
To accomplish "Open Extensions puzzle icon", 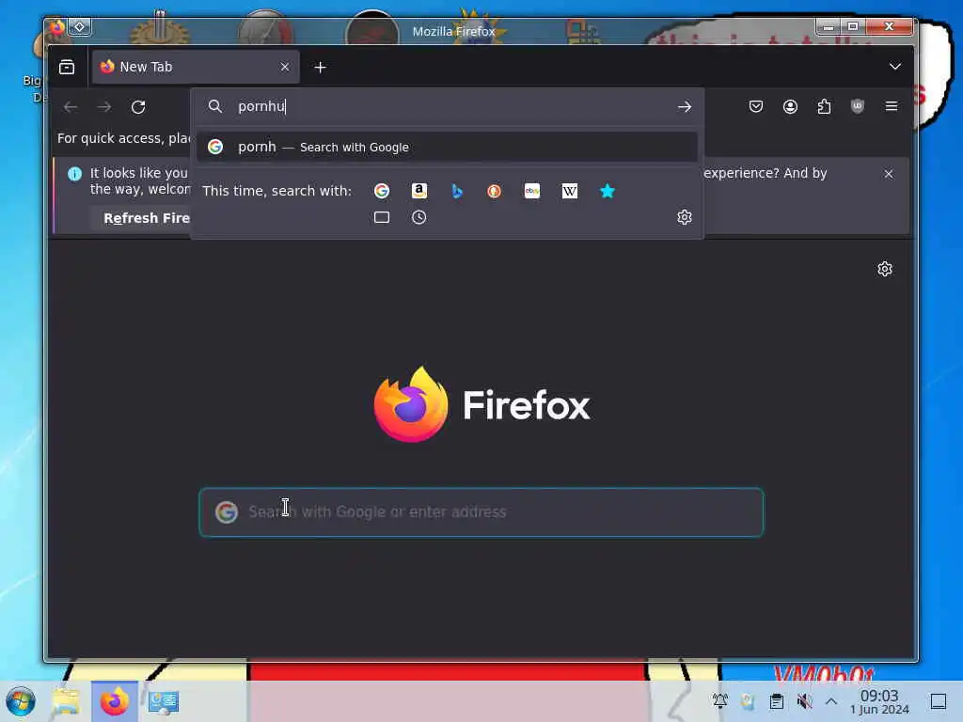I will click(824, 107).
